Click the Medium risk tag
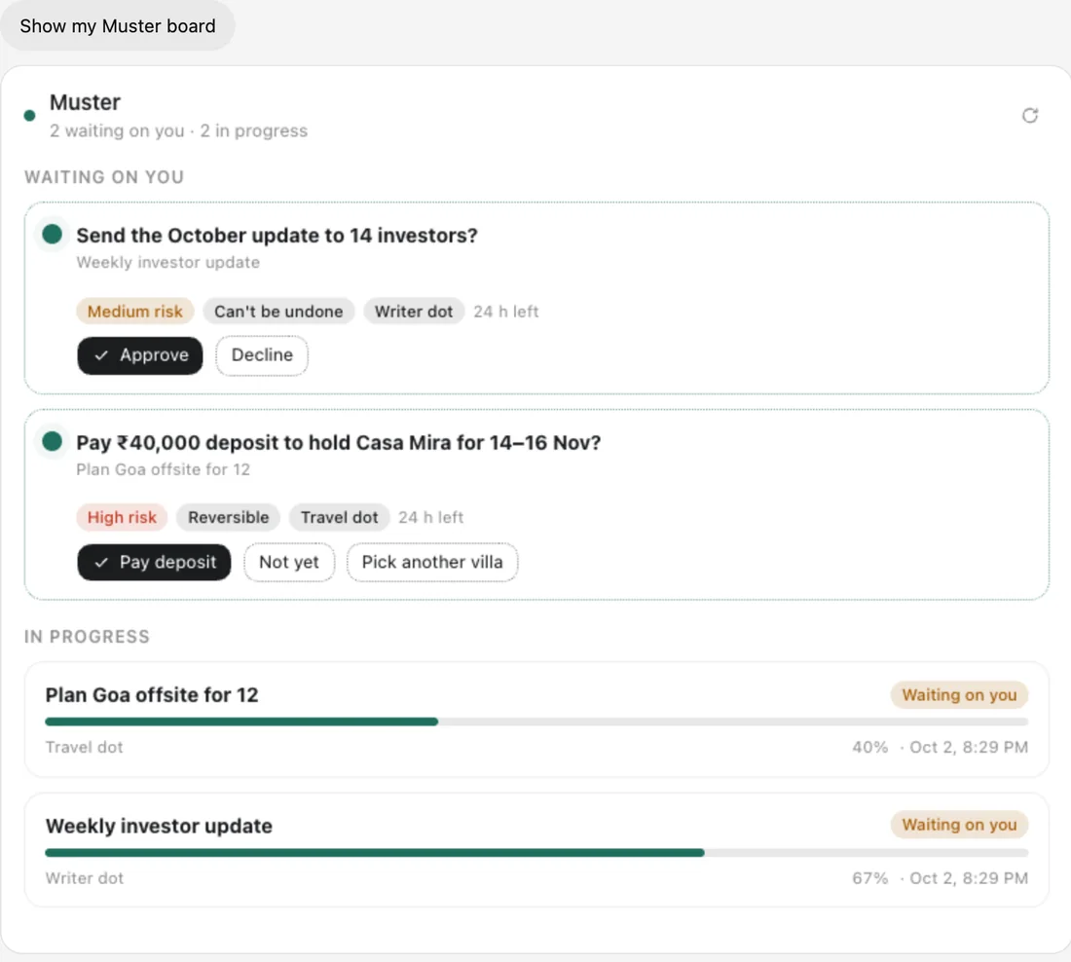Viewport: 1071px width, 962px height. click(134, 312)
